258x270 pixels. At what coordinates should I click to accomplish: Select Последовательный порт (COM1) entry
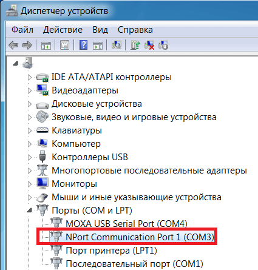(134, 264)
